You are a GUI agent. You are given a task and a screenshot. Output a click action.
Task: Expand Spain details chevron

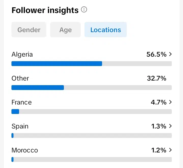171,126
